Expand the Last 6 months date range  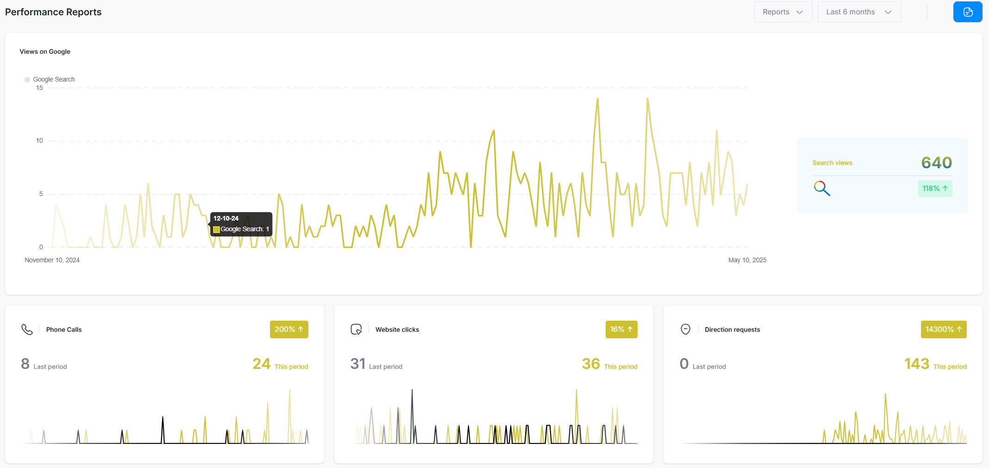click(858, 12)
